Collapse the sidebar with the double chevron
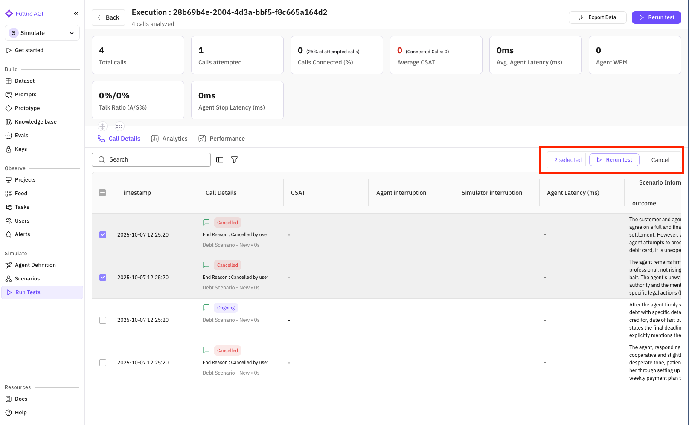 76,14
